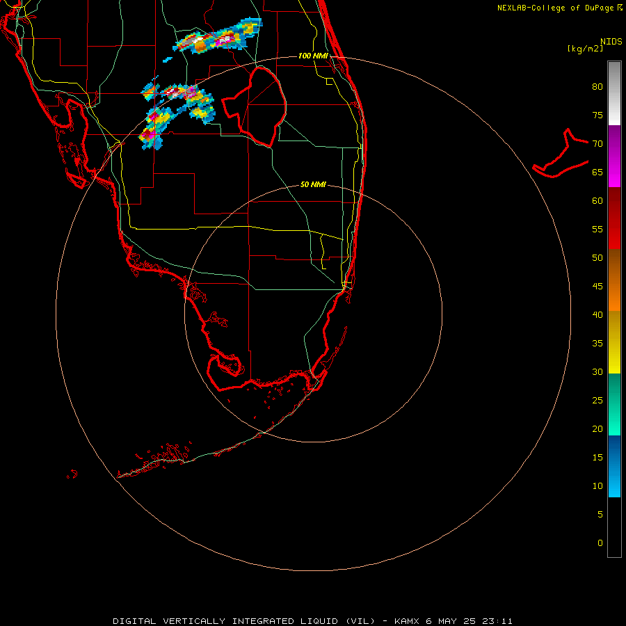
Task: Click the blue segment of the color bar
Action: pyautogui.click(x=614, y=466)
